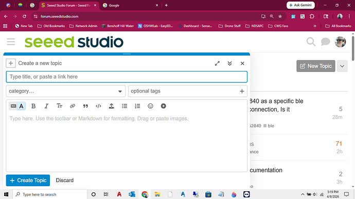The width and height of the screenshot is (355, 199).
Task: Click the composer resize grippie bar
Action: click(127, 54)
